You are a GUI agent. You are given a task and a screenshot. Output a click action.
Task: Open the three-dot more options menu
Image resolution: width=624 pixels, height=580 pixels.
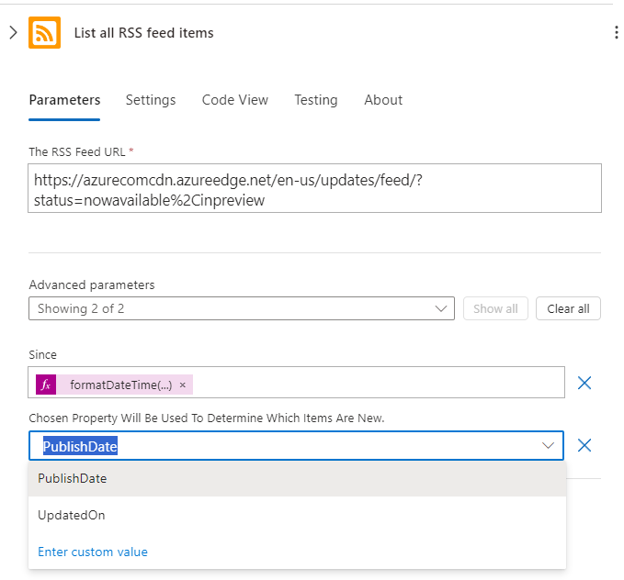click(x=616, y=33)
